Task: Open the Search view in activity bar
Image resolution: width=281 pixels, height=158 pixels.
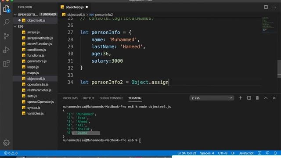Action: pos(6,22)
